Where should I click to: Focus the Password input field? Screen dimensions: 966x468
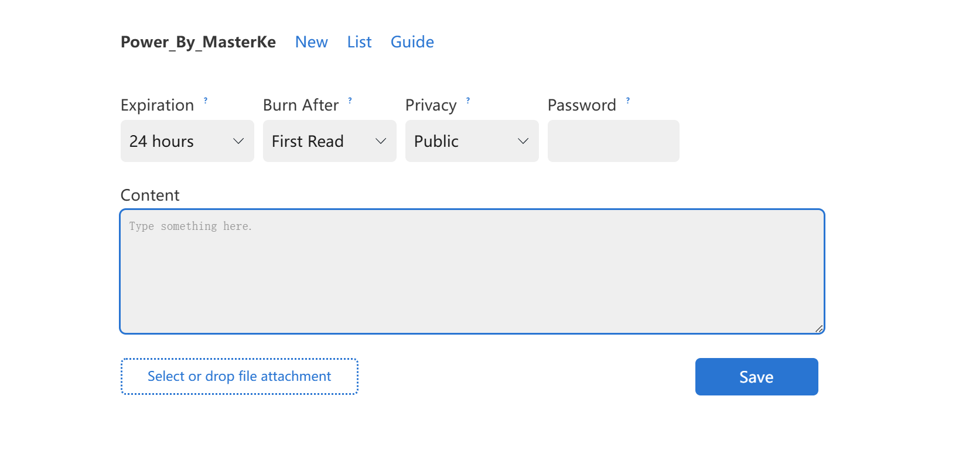pyautogui.click(x=613, y=141)
